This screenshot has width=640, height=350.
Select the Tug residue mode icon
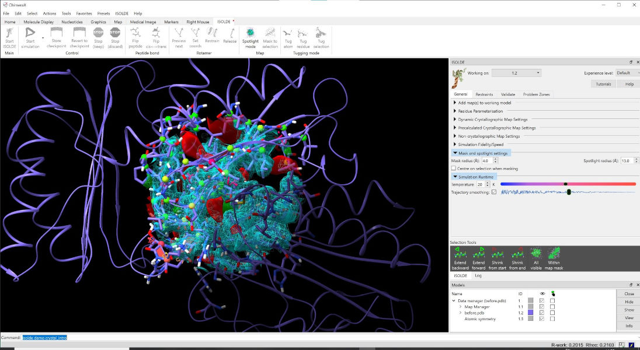303,33
